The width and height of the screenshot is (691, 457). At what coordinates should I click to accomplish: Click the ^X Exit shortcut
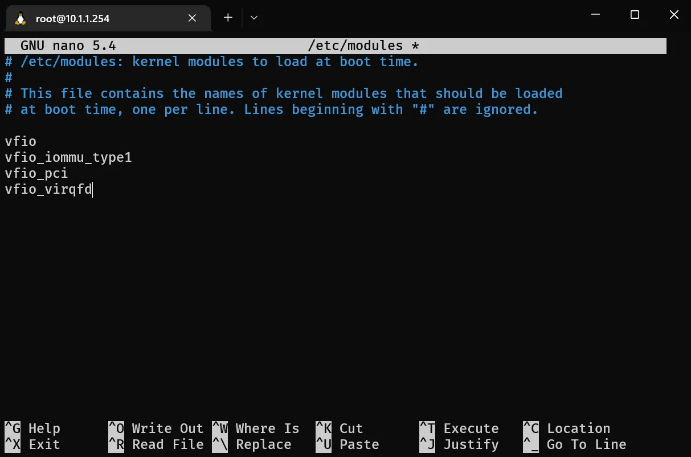pos(33,444)
